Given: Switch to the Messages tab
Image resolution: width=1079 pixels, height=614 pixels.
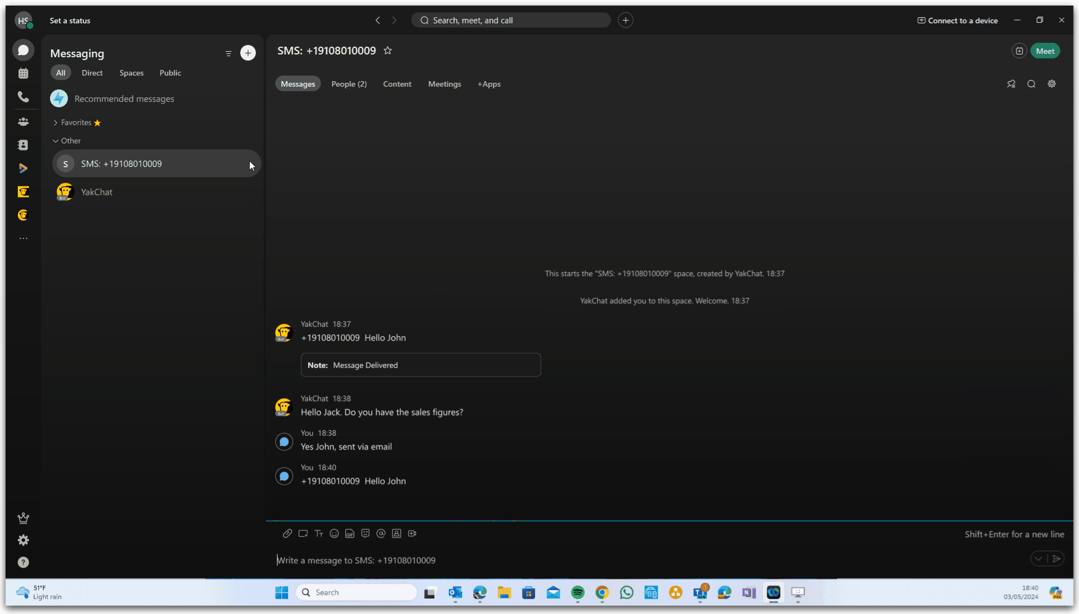Looking at the screenshot, I should [298, 84].
